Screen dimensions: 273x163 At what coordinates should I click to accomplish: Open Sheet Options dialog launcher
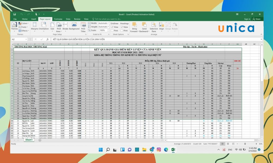pyautogui.click(x=128, y=35)
